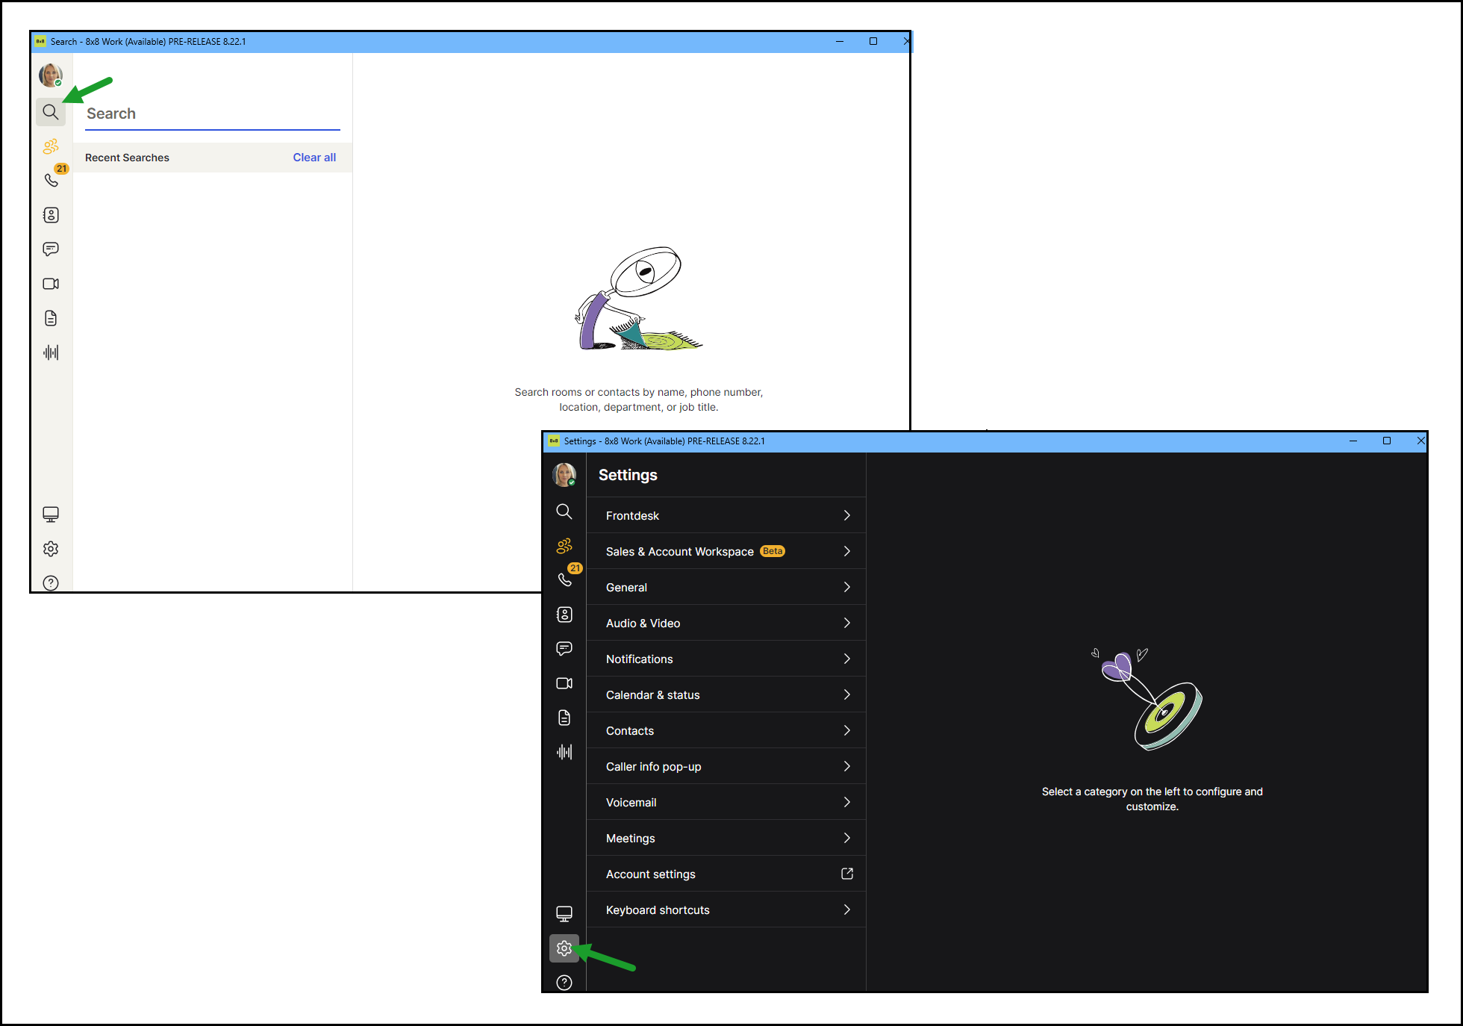Open the General settings category
The width and height of the screenshot is (1463, 1026).
726,588
